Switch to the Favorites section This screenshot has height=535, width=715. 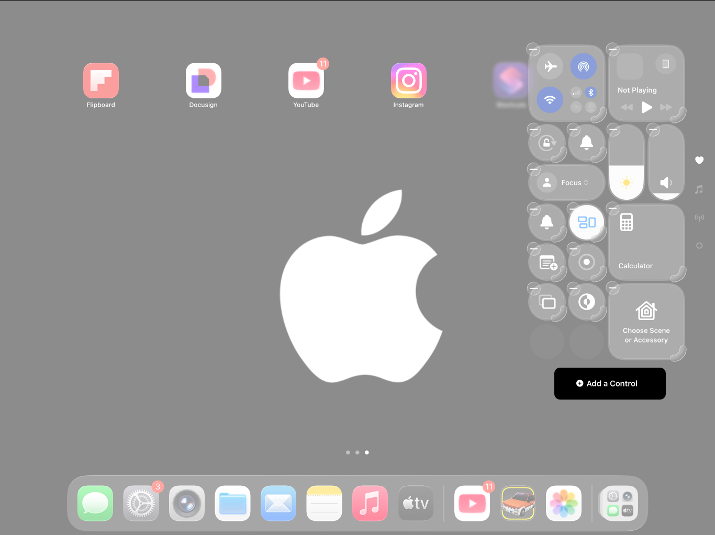[700, 161]
